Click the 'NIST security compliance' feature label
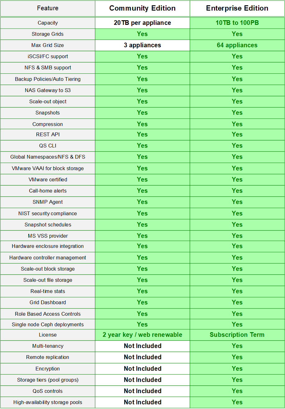285x409 pixels. (48, 213)
